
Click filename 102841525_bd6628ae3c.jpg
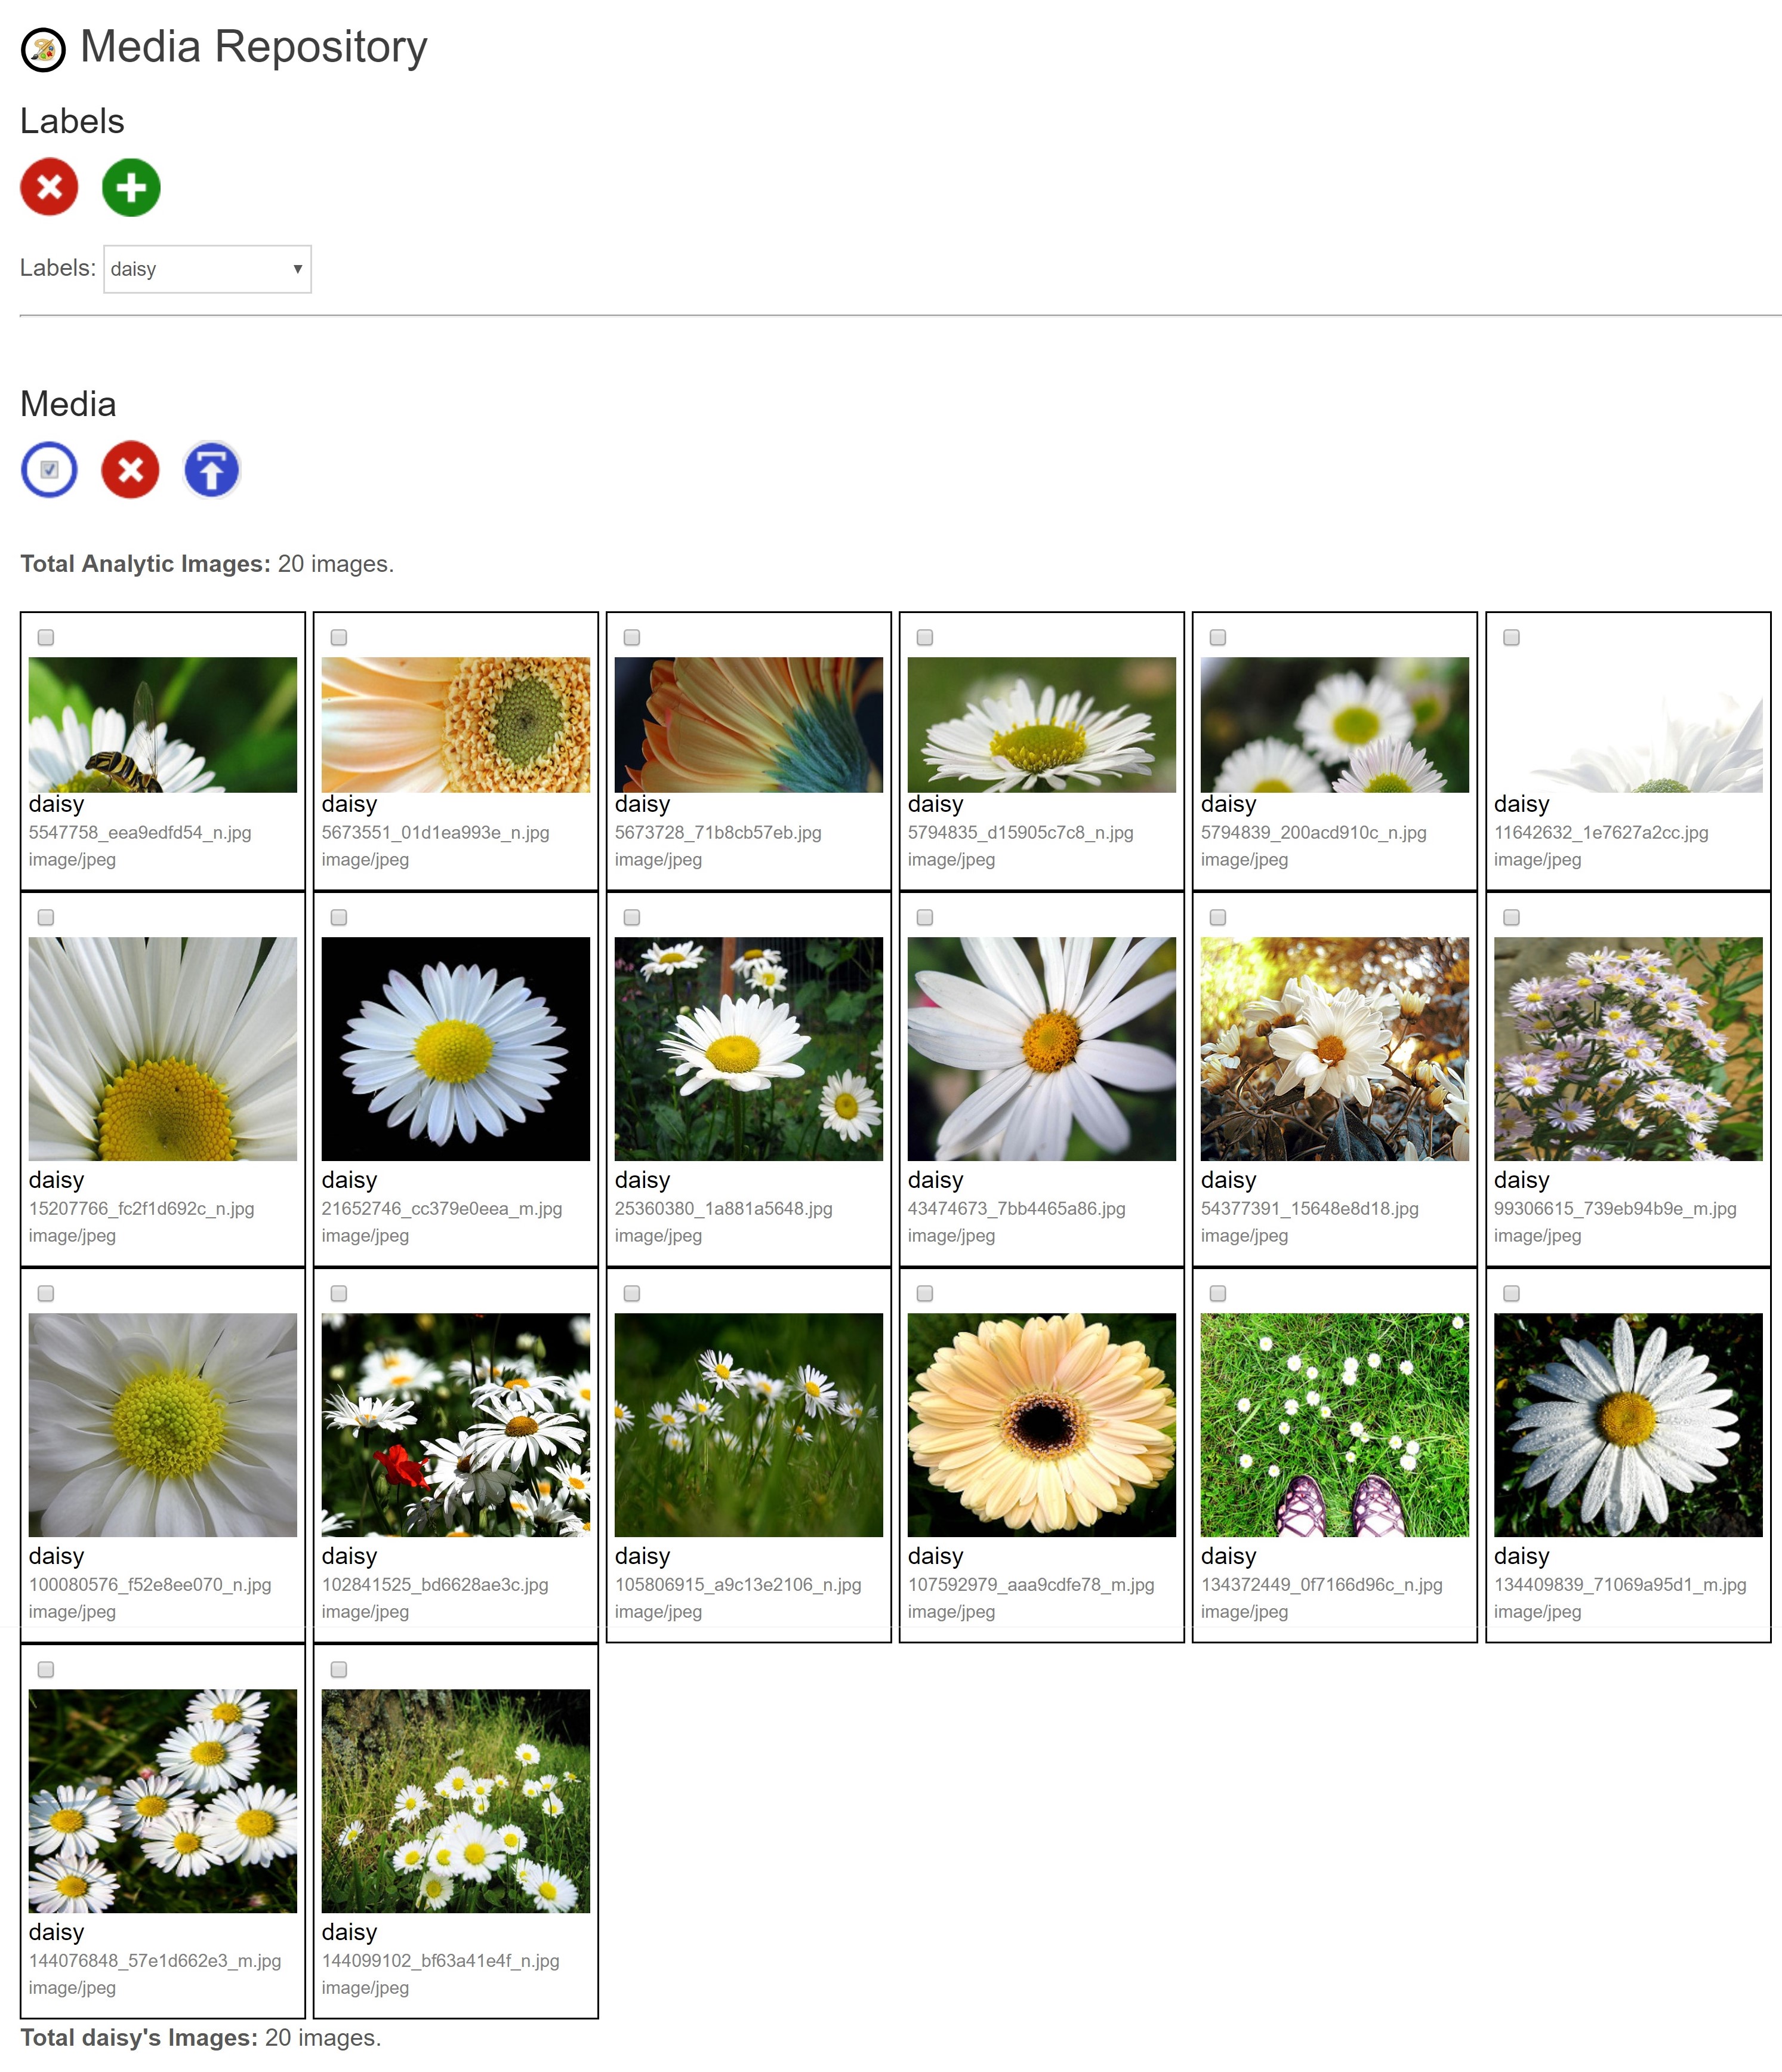coord(435,1585)
